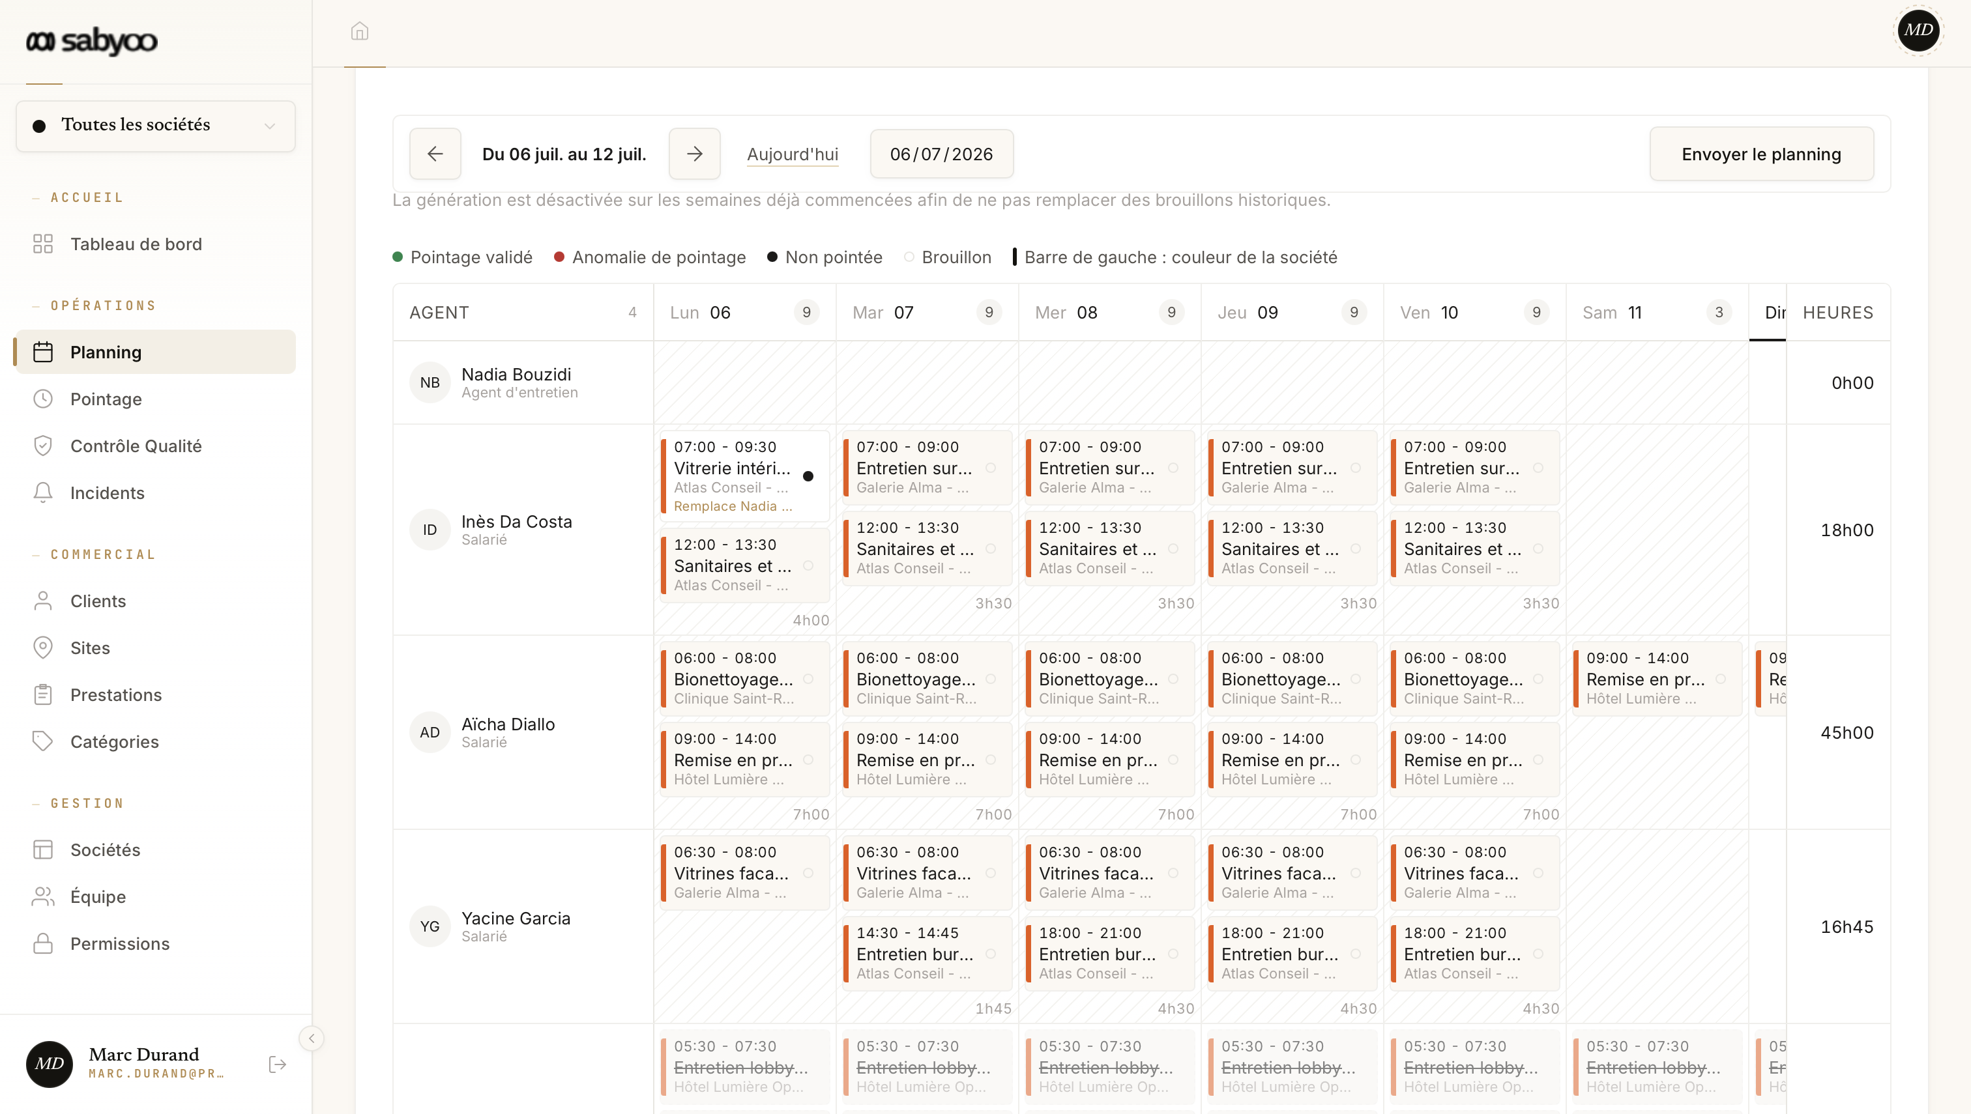The width and height of the screenshot is (1971, 1114).
Task: Go to next week arrow
Action: (x=694, y=154)
